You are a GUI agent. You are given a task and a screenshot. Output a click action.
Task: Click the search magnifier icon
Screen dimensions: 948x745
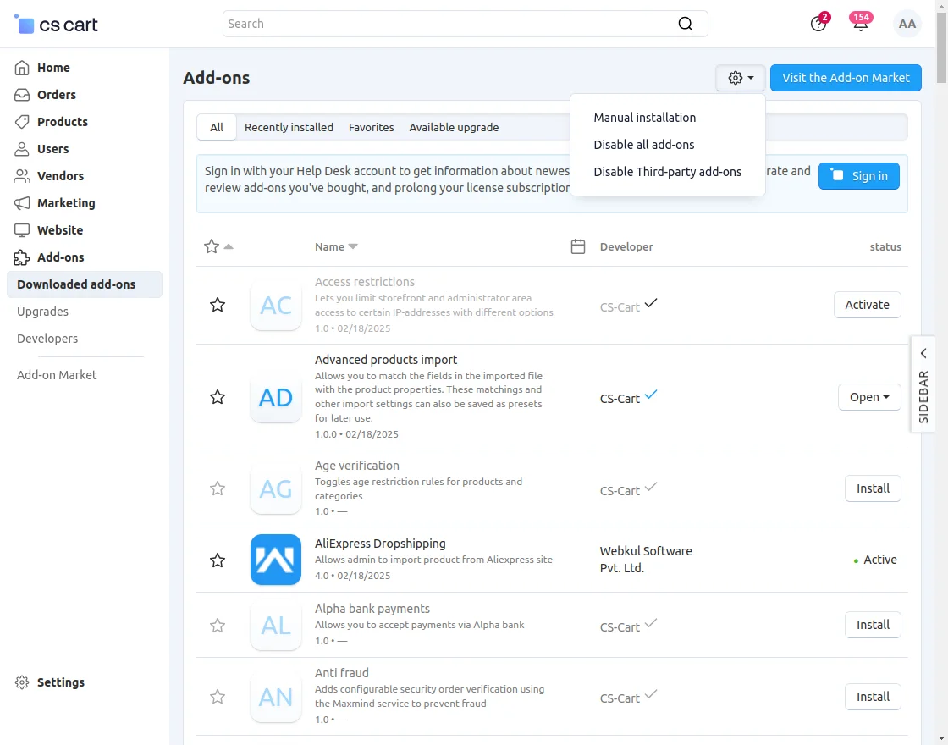click(686, 24)
